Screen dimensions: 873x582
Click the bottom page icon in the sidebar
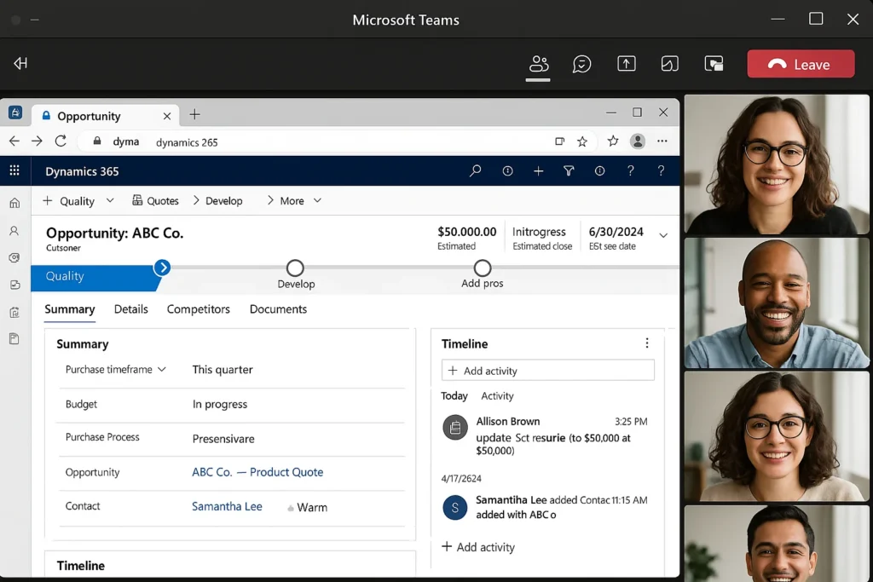pos(14,339)
